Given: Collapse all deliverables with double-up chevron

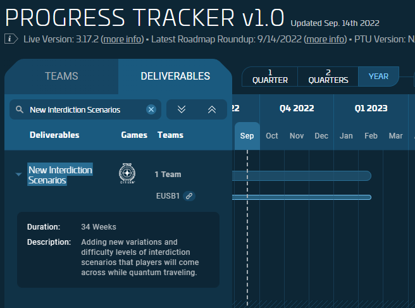Looking at the screenshot, I should (212, 109).
